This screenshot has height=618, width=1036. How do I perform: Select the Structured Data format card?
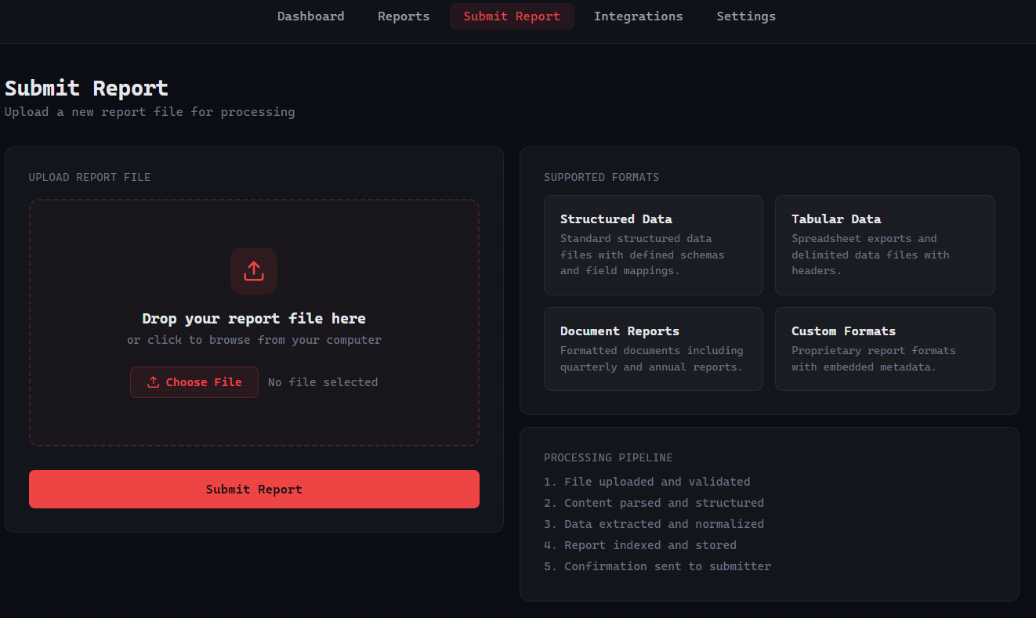click(654, 245)
